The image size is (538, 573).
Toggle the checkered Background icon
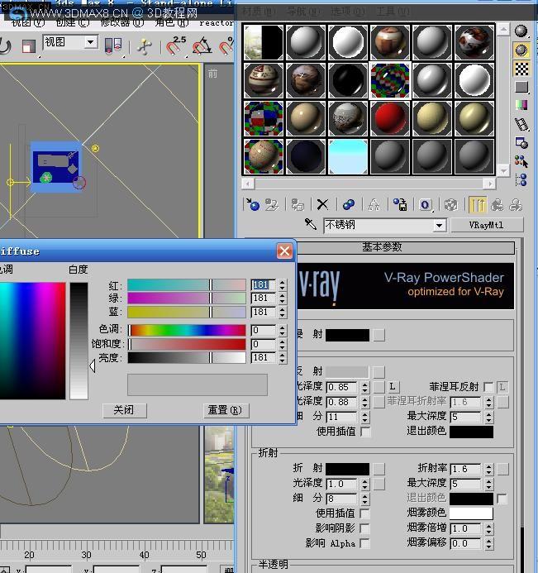[x=521, y=69]
